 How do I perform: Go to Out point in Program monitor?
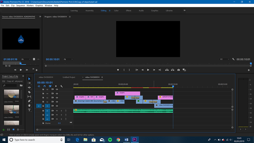160,70
